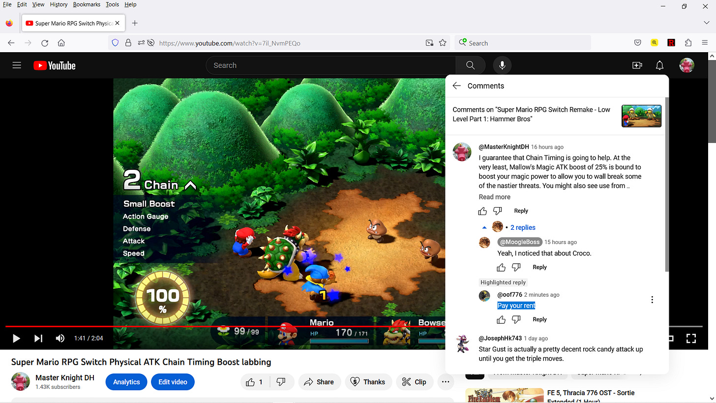Open options menu for oof776's reply

point(652,300)
